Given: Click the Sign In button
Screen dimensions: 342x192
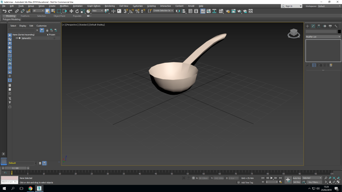Looking at the screenshot, I should click(x=289, y=6).
